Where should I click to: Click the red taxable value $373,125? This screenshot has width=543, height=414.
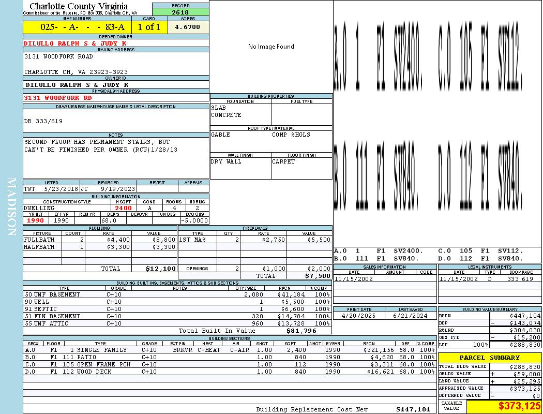[519, 406]
